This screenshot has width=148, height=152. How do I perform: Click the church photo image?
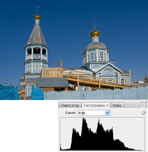74,50
